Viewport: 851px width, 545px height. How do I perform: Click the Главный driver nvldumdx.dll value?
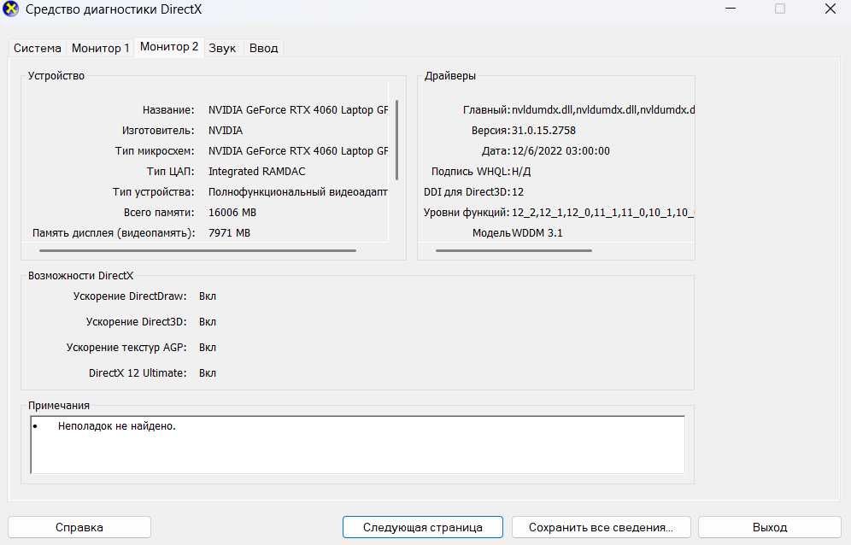pyautogui.click(x=603, y=109)
